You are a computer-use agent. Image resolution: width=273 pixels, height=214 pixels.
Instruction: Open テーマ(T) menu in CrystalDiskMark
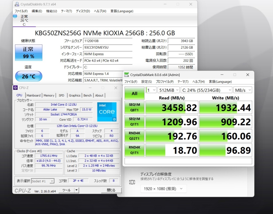(183, 82)
